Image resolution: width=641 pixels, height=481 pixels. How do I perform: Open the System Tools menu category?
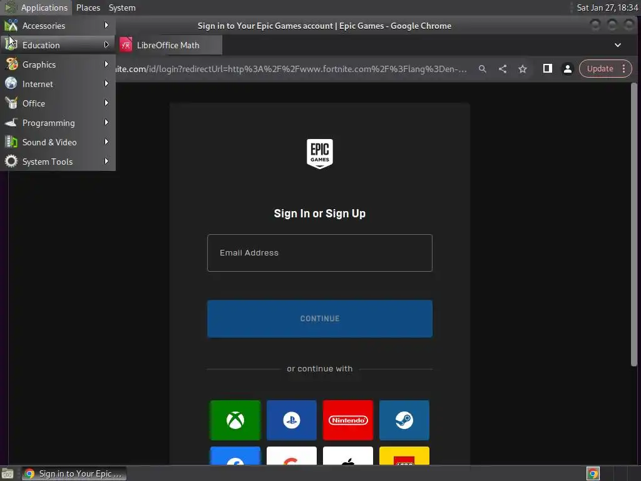(58, 162)
